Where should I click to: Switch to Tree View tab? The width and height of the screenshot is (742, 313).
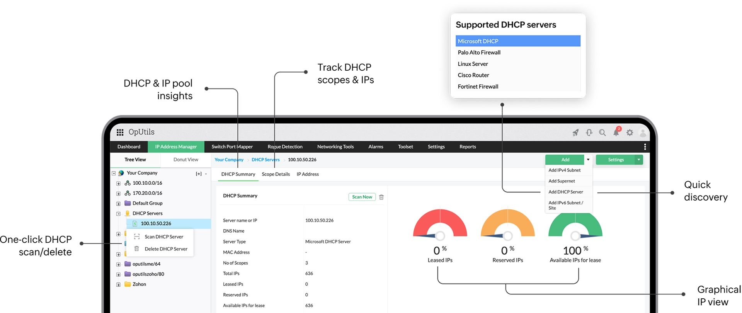pyautogui.click(x=135, y=160)
